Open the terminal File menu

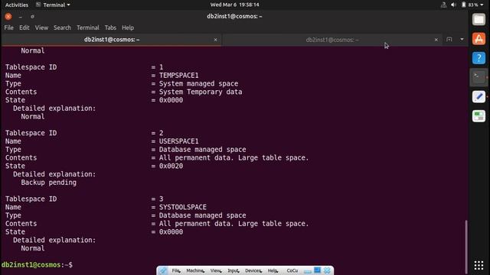tap(8, 27)
